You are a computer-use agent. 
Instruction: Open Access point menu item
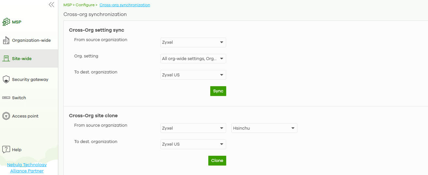(x=25, y=116)
